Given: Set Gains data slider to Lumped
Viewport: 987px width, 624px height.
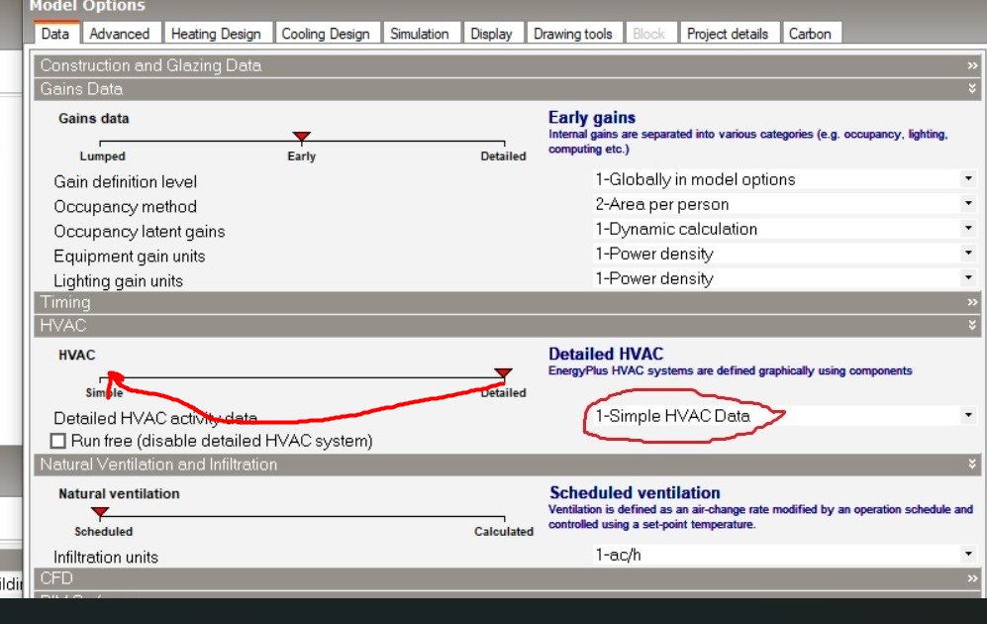Looking at the screenshot, I should (101, 143).
